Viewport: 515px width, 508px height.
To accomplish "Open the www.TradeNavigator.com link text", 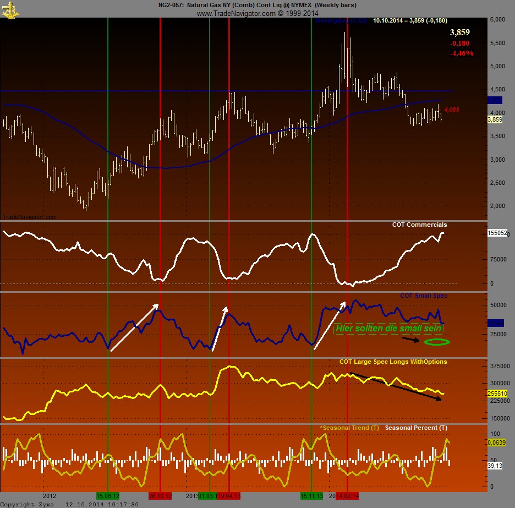I will (236, 13).
